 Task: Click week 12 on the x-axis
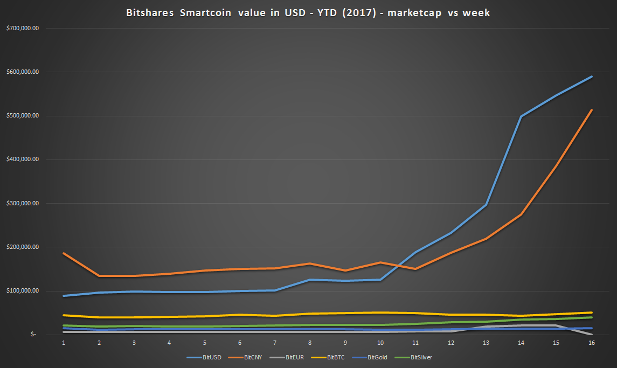pyautogui.click(x=451, y=343)
